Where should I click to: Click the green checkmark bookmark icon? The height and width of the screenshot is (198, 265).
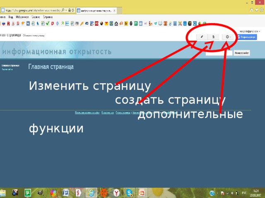click(48, 24)
